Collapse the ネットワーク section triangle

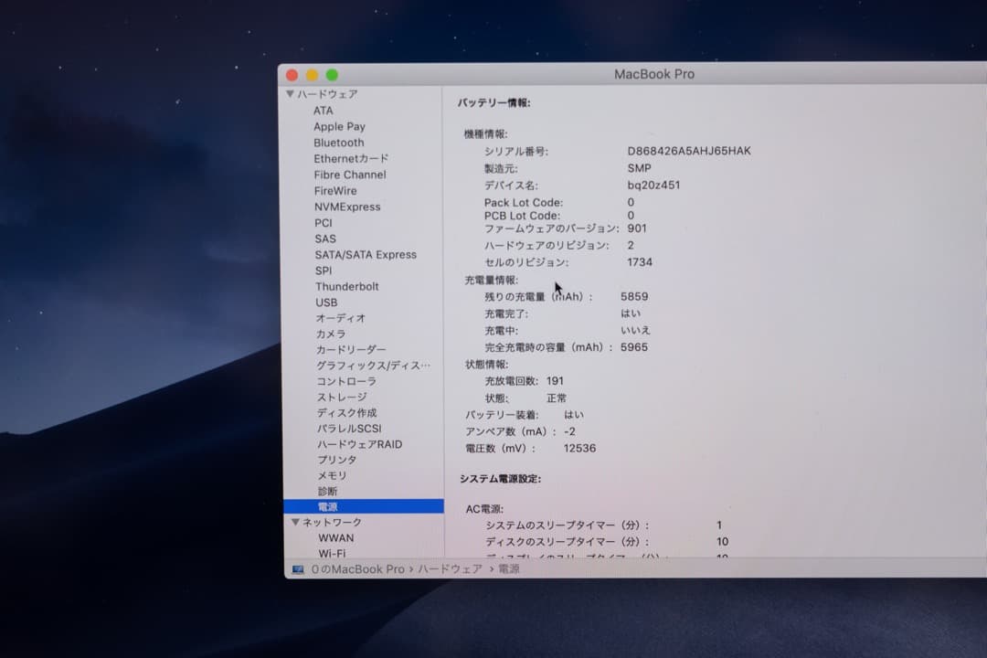coord(295,522)
